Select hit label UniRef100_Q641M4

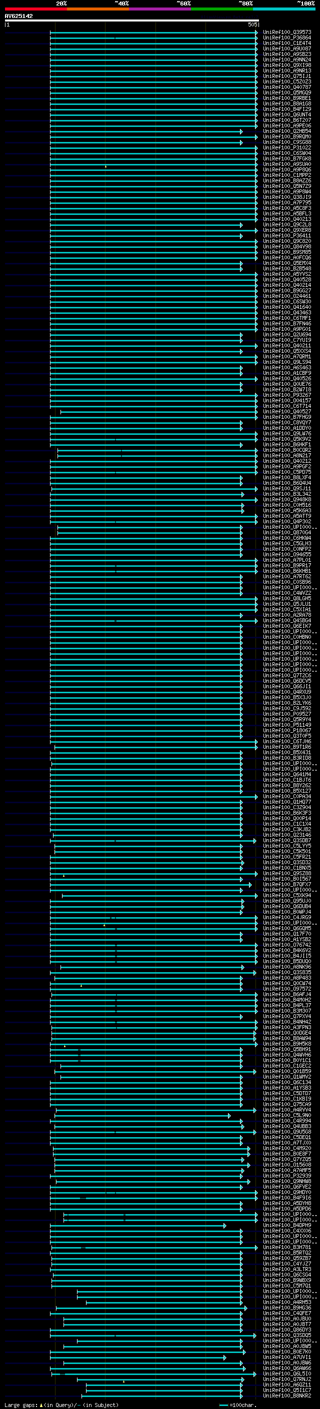tap(286, 774)
